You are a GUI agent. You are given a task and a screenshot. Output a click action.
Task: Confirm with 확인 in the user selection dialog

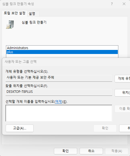pyautogui.click(x=105, y=128)
